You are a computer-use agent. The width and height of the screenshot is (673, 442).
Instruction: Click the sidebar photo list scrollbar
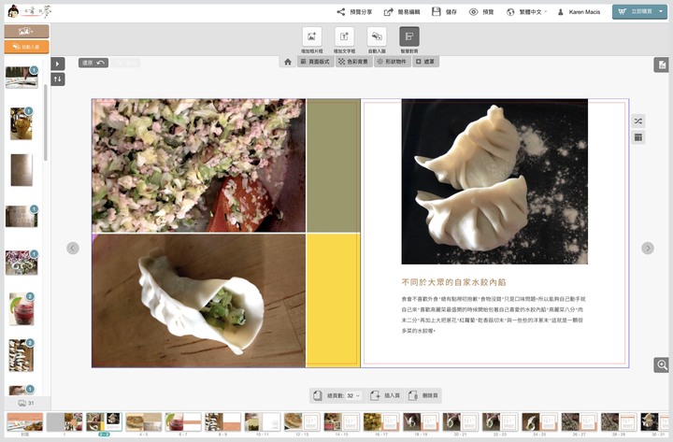tap(46, 122)
